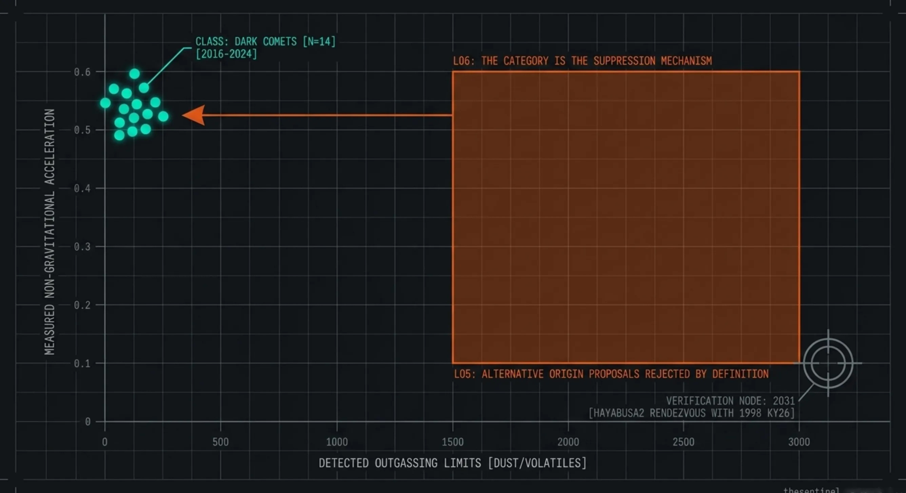Click inside the large orange shaded rectangle
The width and height of the screenshot is (906, 493).
[x=626, y=218]
